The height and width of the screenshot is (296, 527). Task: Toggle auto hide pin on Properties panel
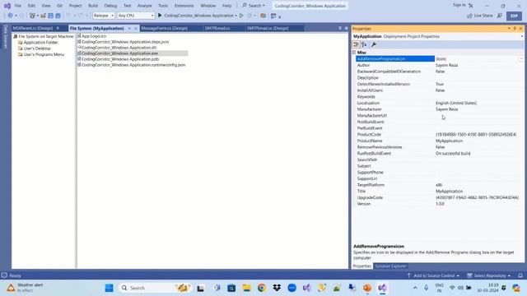[515, 29]
